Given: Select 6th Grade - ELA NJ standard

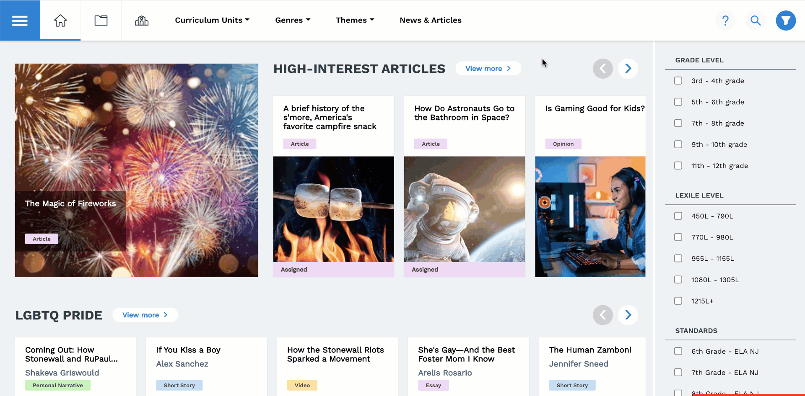Looking at the screenshot, I should [x=678, y=351].
